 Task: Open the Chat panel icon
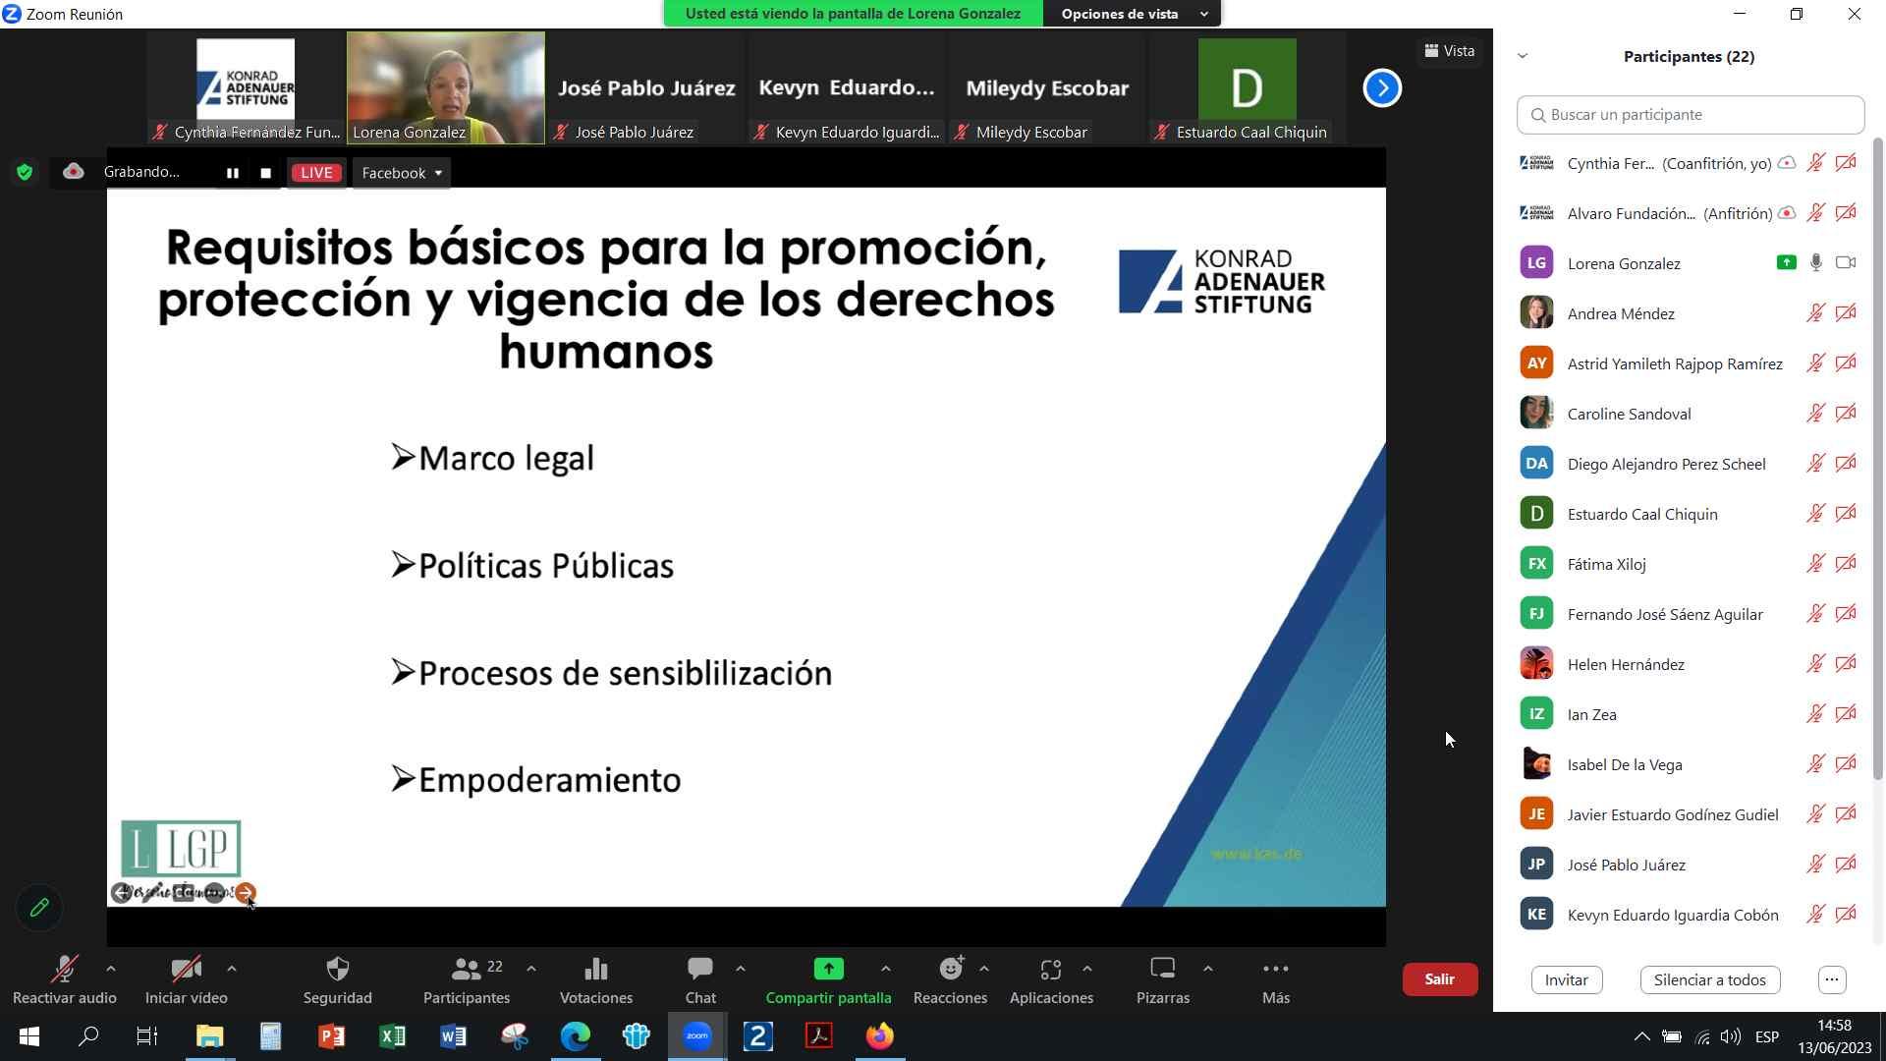coord(699,970)
